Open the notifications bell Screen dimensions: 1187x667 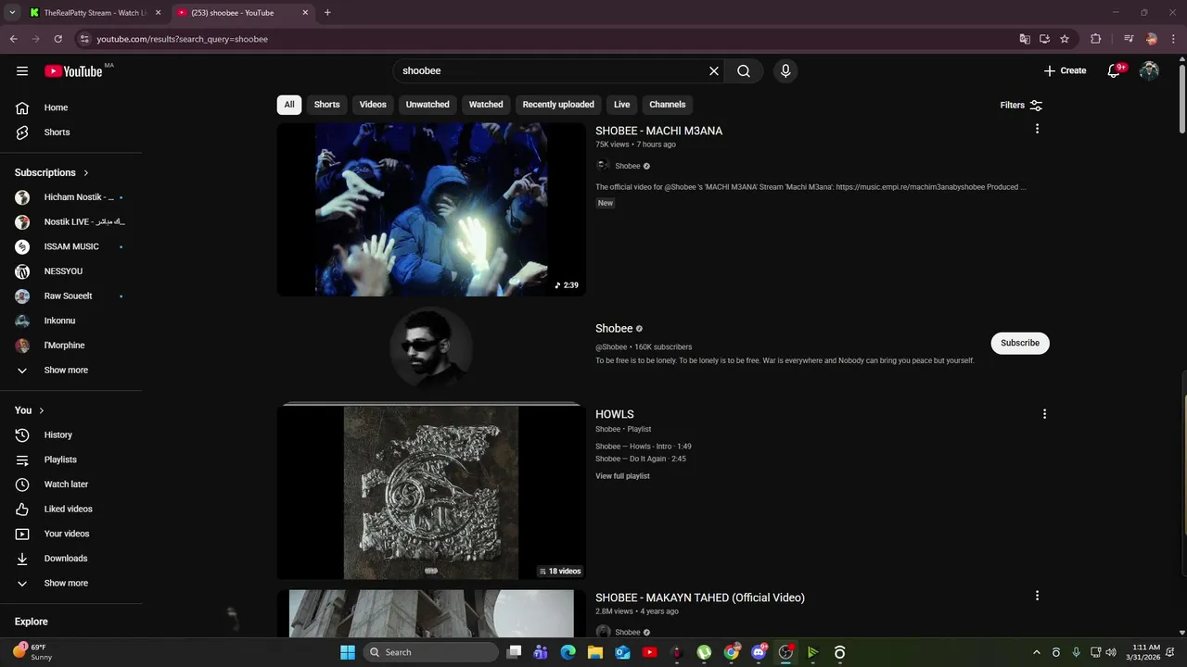pyautogui.click(x=1115, y=70)
